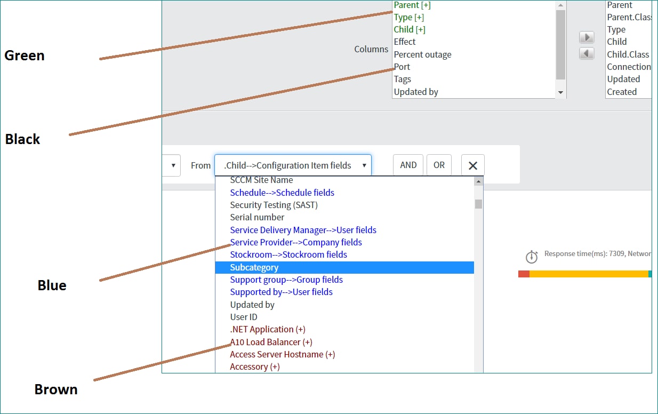The width and height of the screenshot is (658, 414).
Task: Expand the .NET Application (+) field
Action: pyautogui.click(x=267, y=329)
